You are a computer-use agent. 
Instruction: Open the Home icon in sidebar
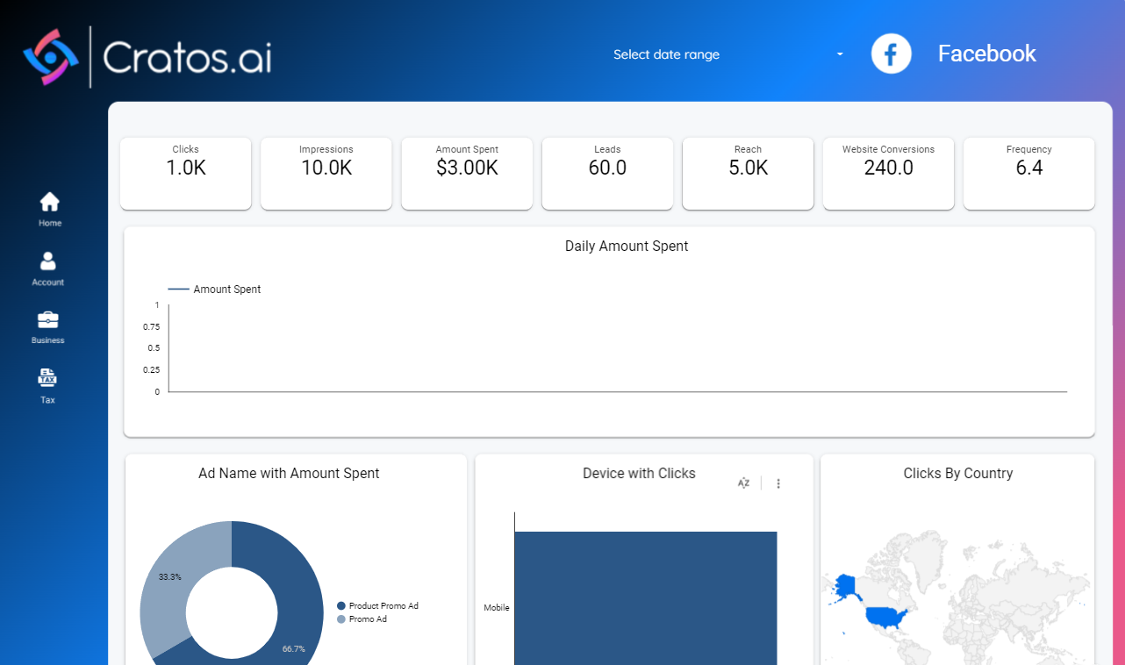coord(50,202)
